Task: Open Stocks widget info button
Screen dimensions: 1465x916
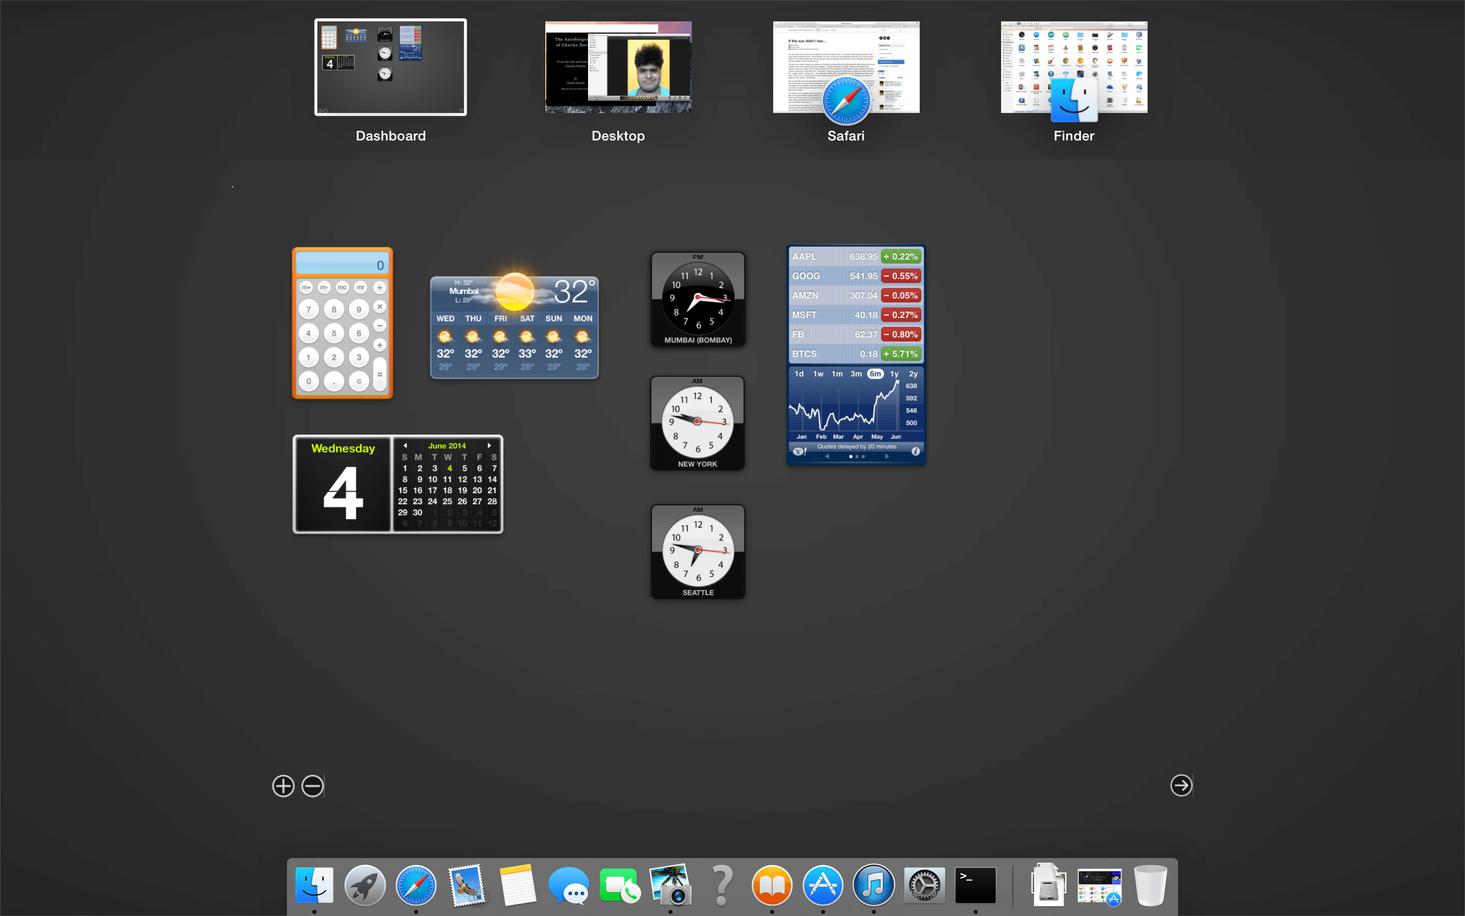Action: click(915, 451)
